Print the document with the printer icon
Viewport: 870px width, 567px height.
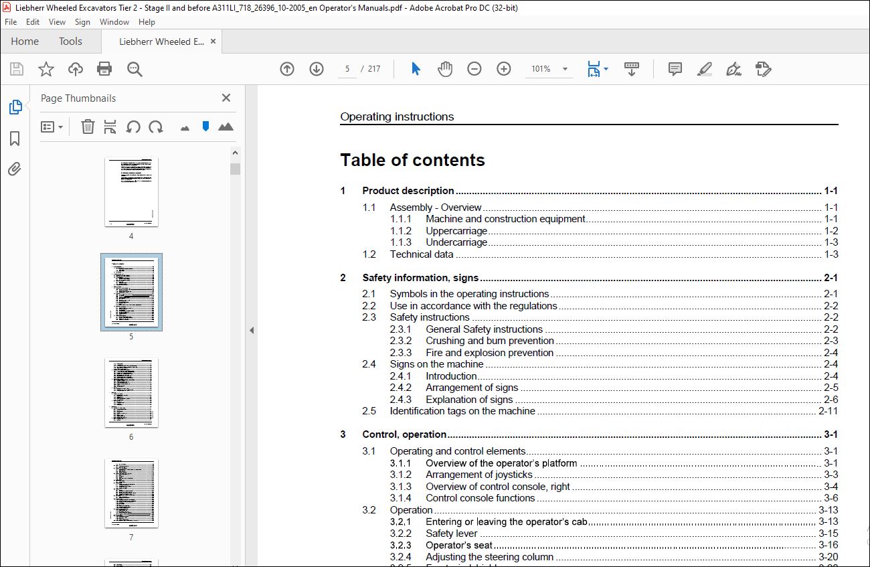click(104, 69)
